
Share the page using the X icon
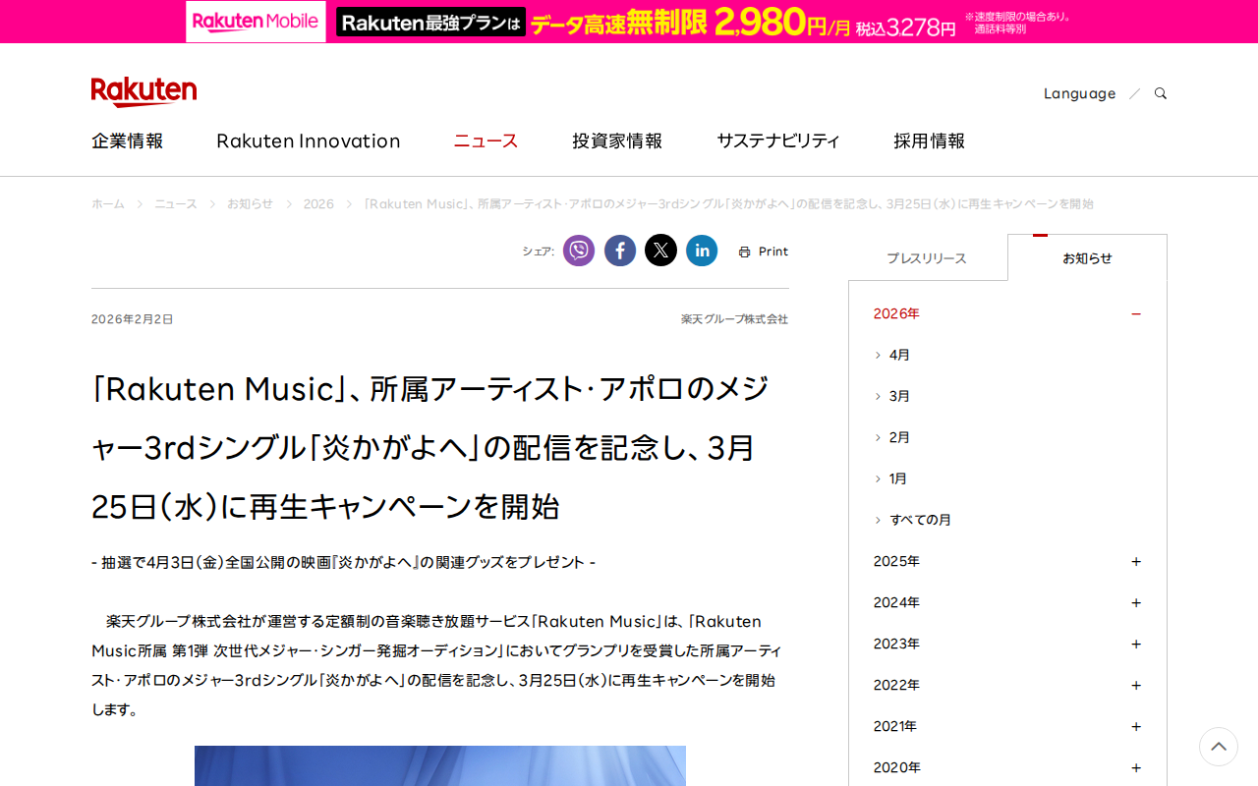pos(660,251)
